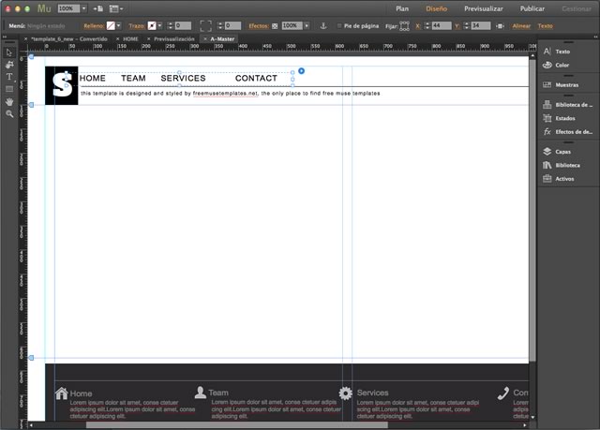600x430 pixels.
Task: Open the Previsualización document tab
Action: pos(174,39)
